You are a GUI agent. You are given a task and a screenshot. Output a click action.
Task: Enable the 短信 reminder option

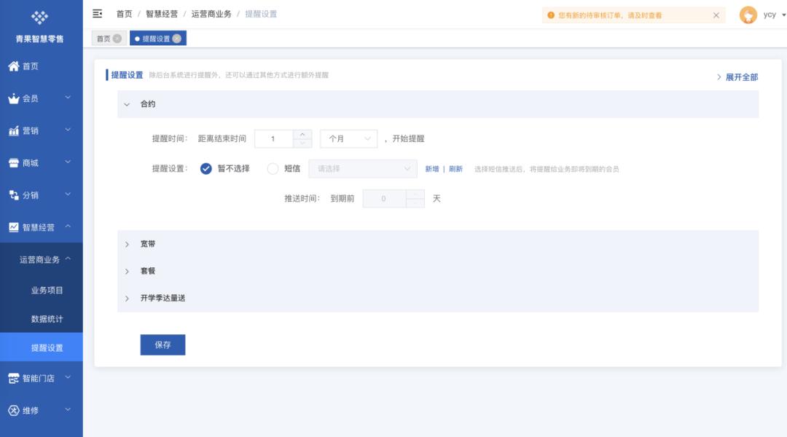coord(272,168)
